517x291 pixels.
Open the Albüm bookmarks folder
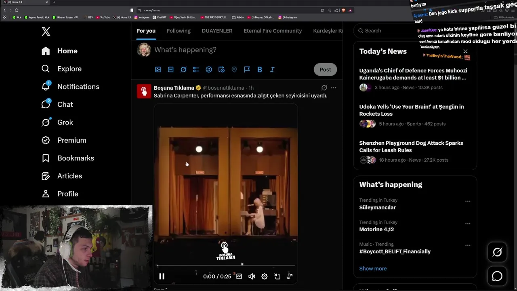point(238,17)
